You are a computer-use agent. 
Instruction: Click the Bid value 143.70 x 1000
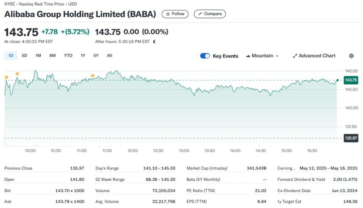70,191
